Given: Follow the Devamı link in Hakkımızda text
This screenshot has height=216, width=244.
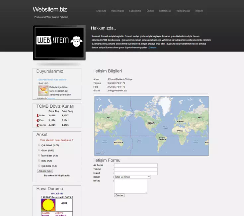Looking at the screenshot, I should pos(153,48).
